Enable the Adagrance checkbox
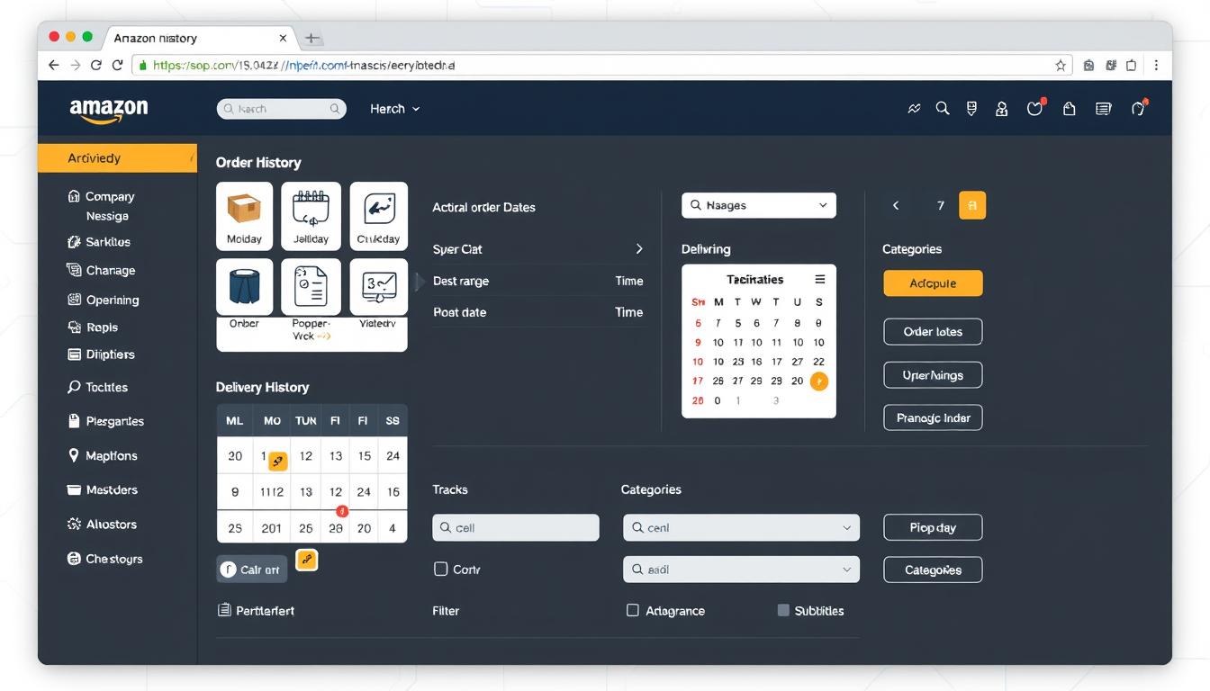 pos(633,610)
